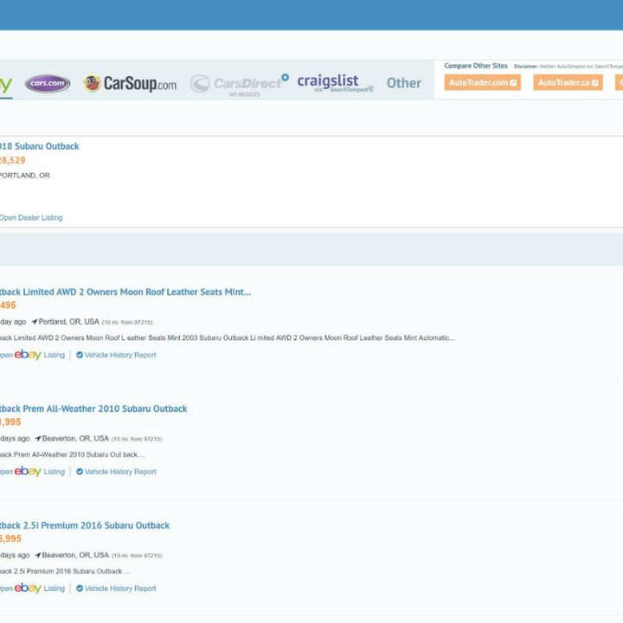Open the 2018 Subaru Outback listing title
This screenshot has height=623, width=623.
39,146
